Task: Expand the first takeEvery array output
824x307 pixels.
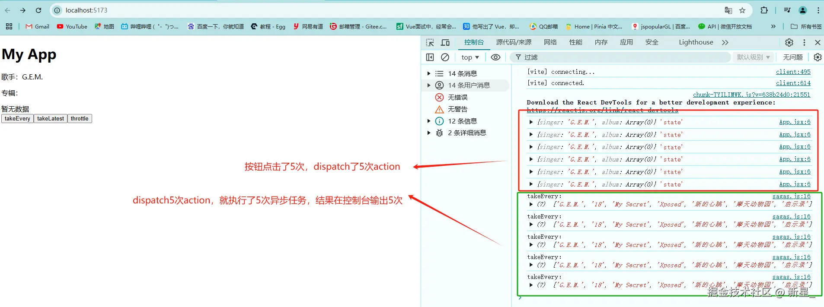Action: (531, 204)
